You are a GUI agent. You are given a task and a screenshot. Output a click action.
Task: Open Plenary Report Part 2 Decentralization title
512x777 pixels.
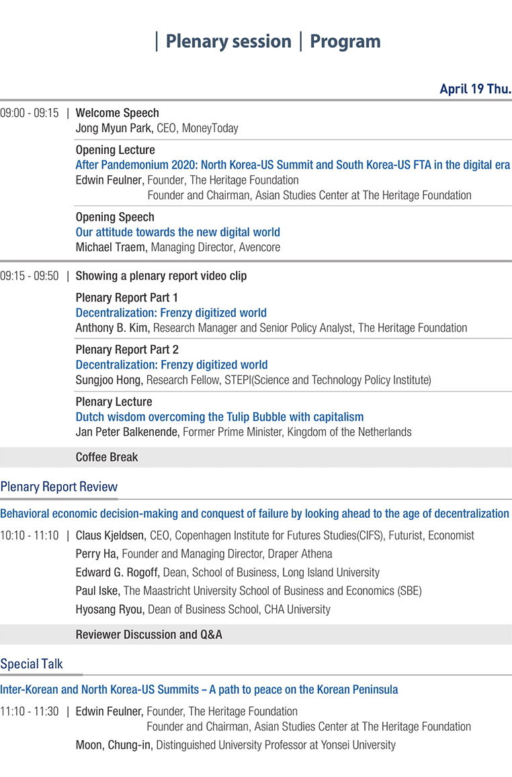tap(171, 365)
